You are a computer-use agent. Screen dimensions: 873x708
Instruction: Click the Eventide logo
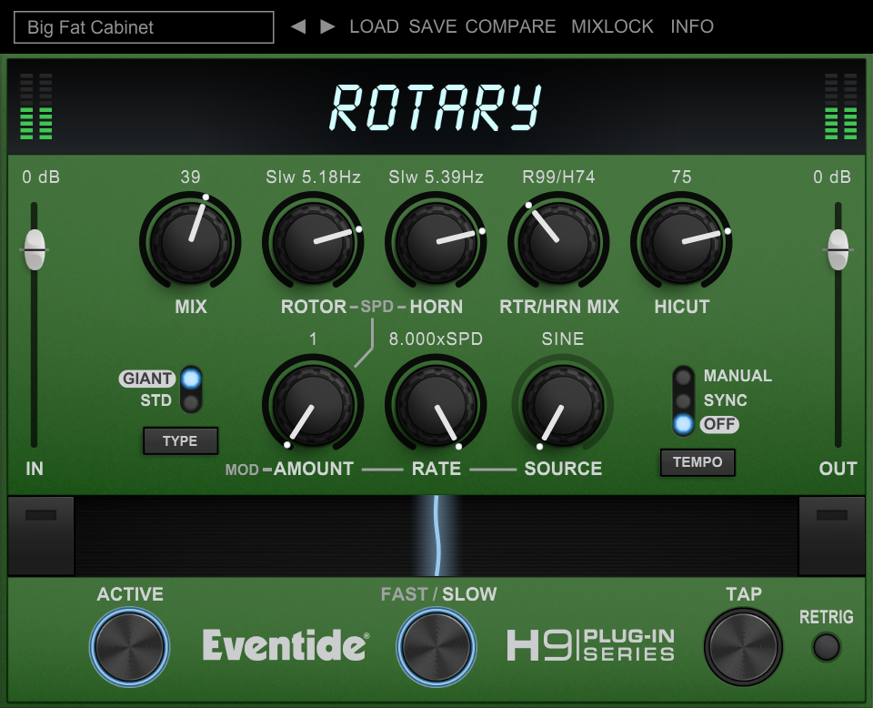[x=286, y=644]
